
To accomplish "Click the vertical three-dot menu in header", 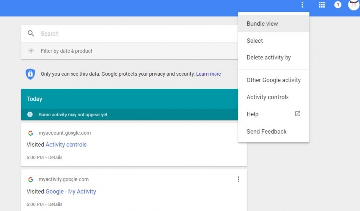I will (302, 5).
